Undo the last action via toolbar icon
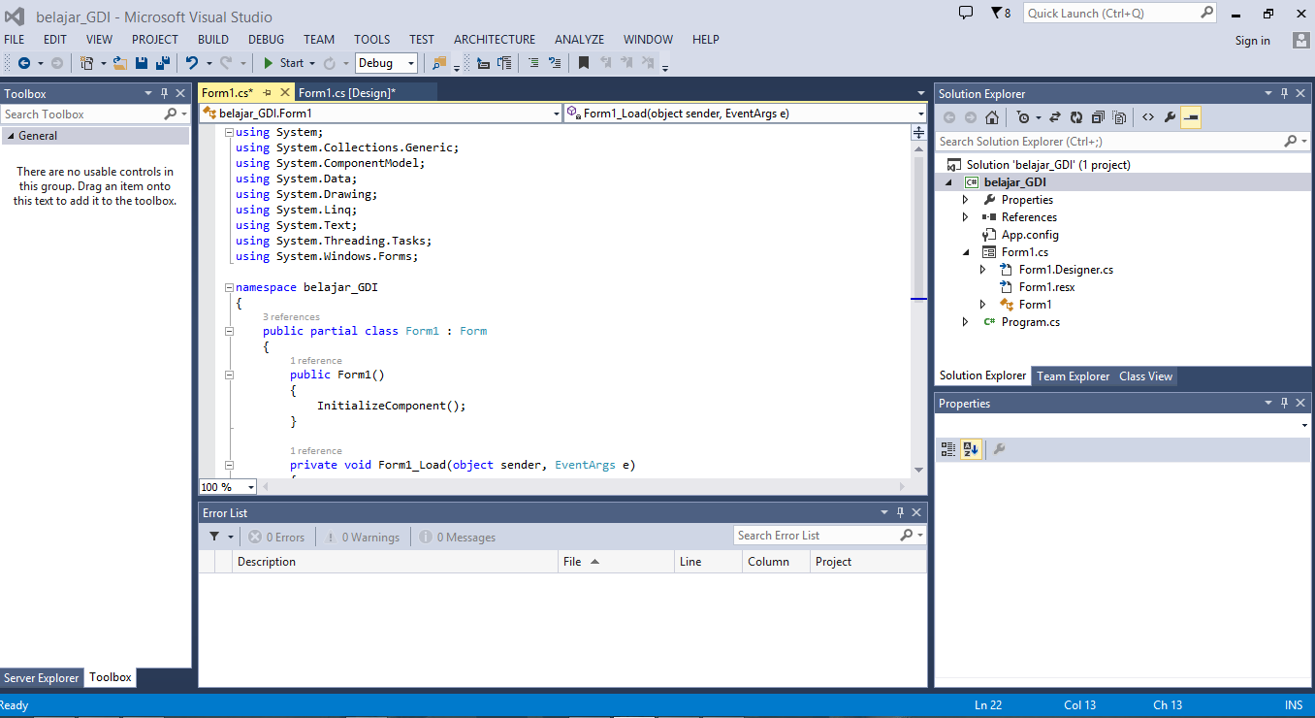The height and width of the screenshot is (718, 1315). 192,63
